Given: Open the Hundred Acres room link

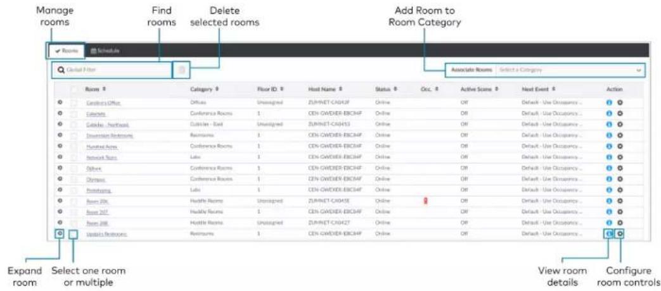Looking at the screenshot, I should [101, 146].
